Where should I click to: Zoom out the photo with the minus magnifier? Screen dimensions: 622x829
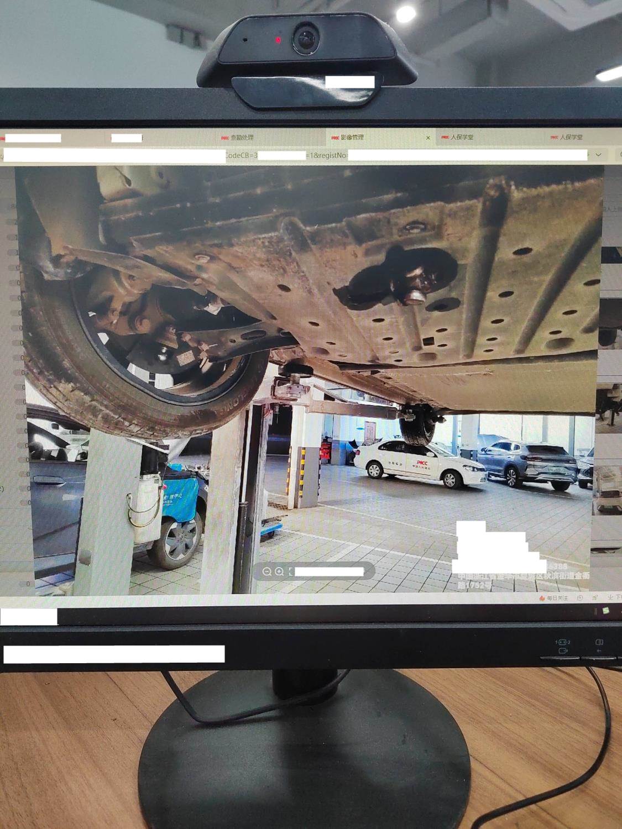[x=267, y=571]
